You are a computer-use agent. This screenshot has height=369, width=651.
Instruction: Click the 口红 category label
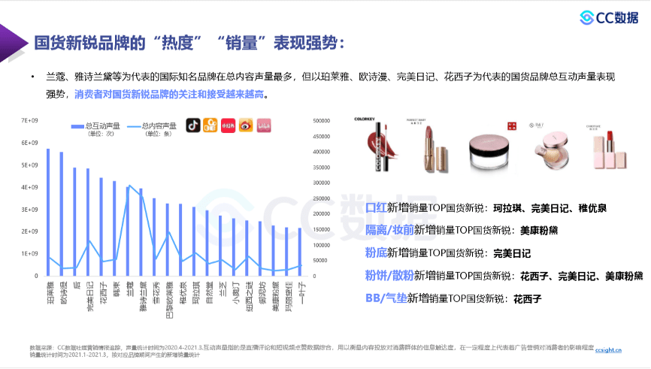[x=376, y=207]
